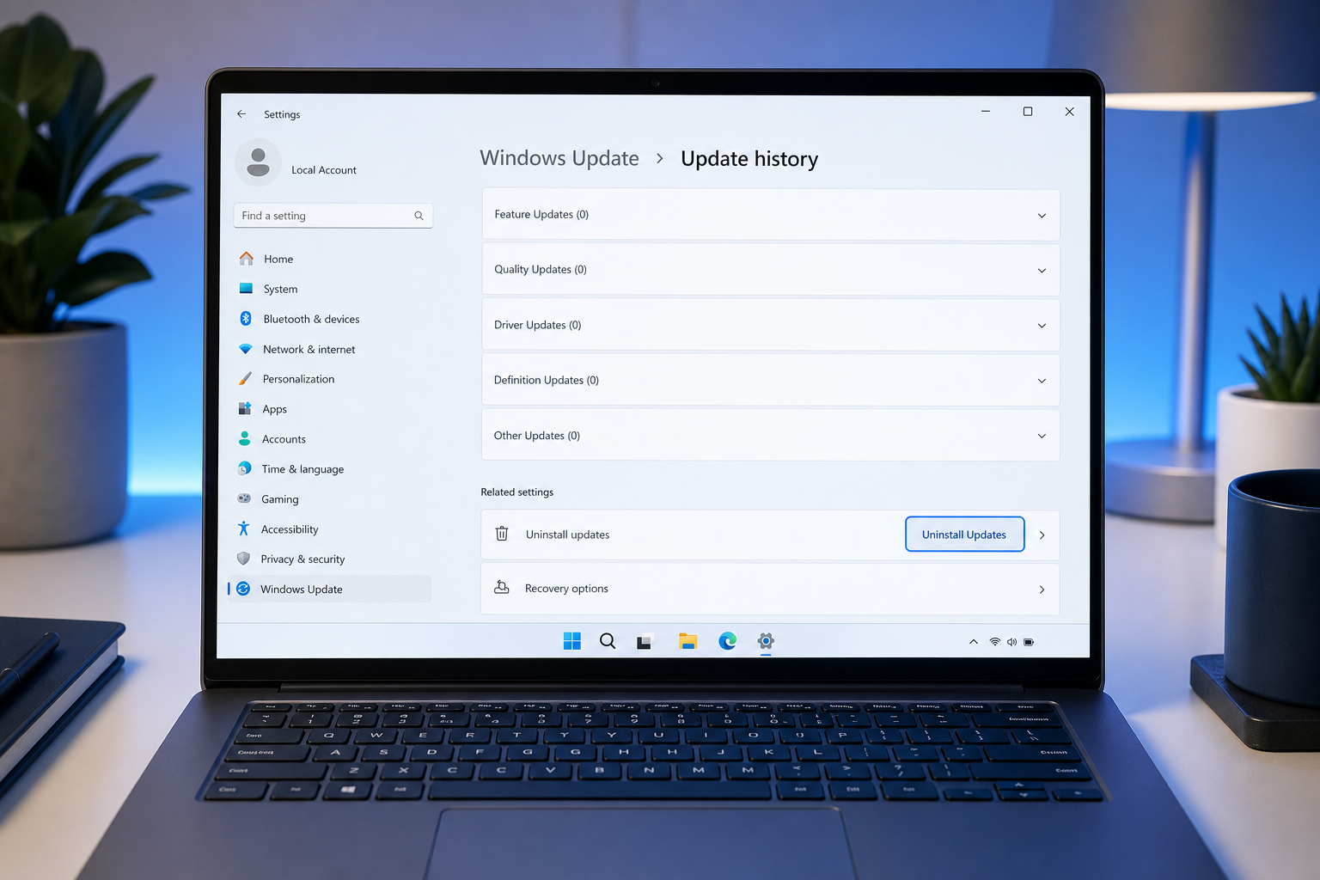Click Definition Updates (0) text

click(547, 380)
